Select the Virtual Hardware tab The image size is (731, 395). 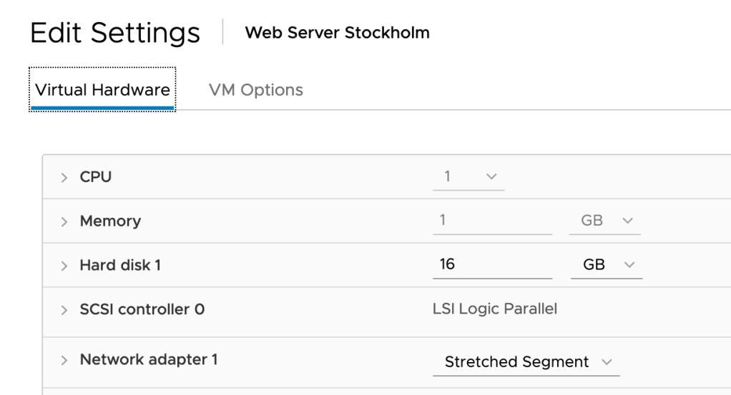tap(102, 90)
